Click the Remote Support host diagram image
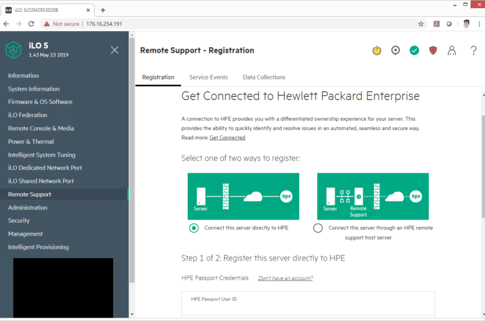 (x=373, y=196)
